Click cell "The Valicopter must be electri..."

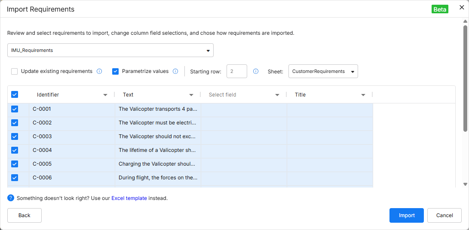158,123
